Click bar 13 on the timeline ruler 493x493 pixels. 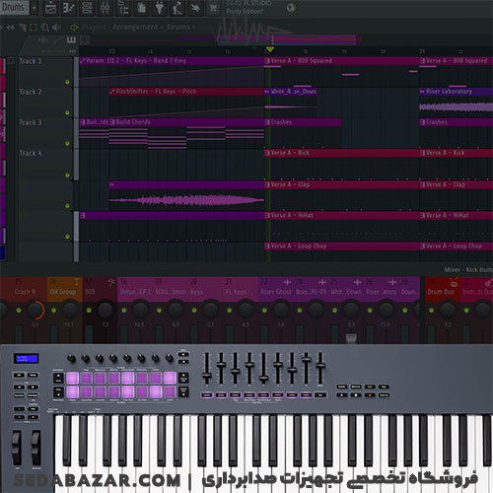click(111, 51)
